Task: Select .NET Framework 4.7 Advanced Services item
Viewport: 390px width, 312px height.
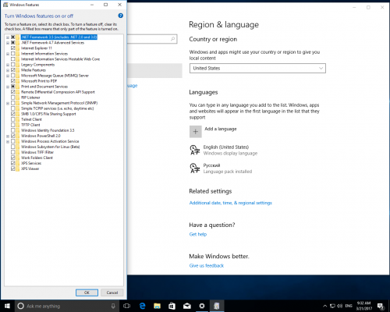Action: (x=52, y=43)
